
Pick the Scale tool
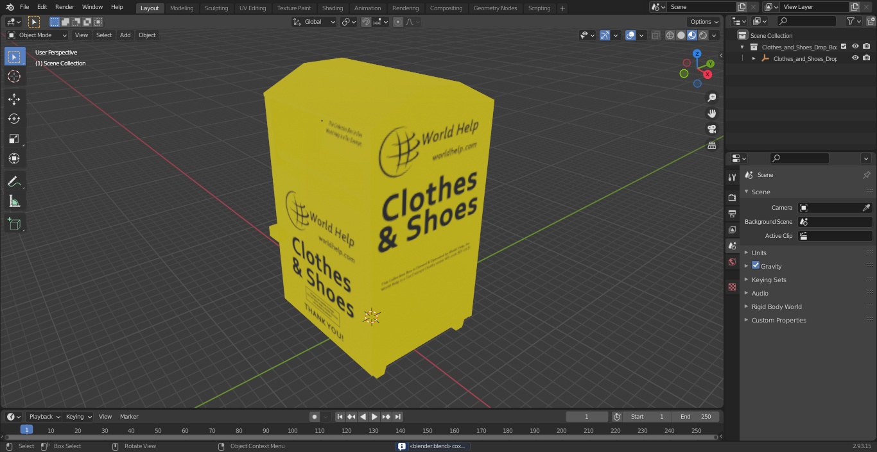pos(14,138)
